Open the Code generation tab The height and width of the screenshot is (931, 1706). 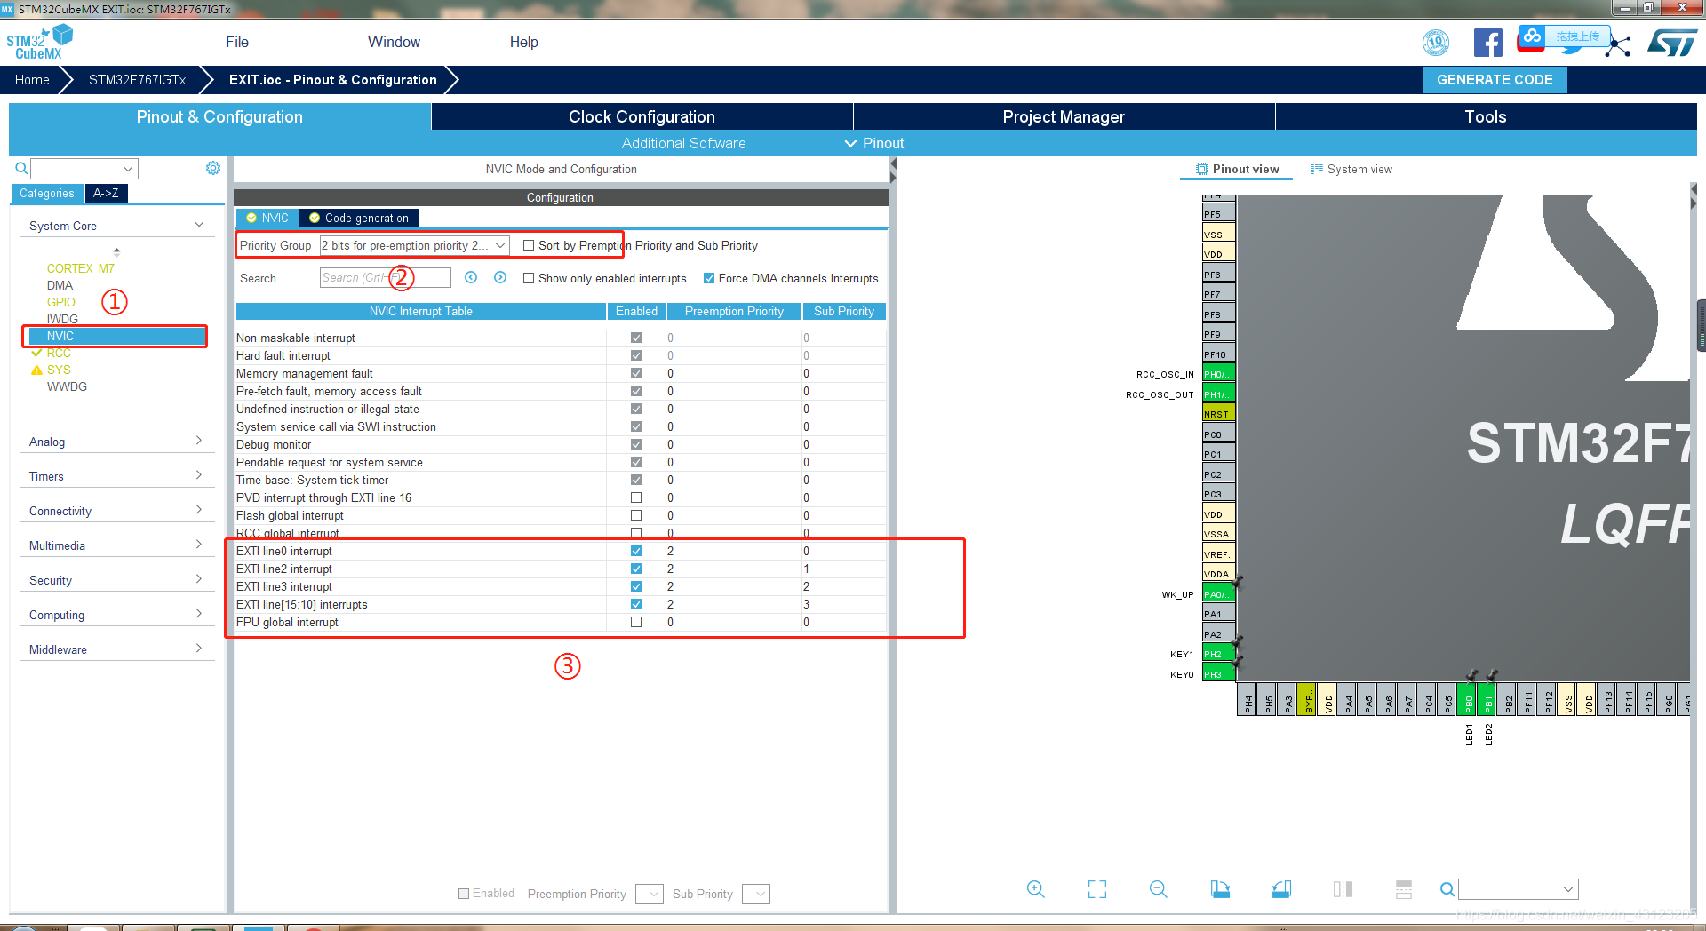coord(359,218)
